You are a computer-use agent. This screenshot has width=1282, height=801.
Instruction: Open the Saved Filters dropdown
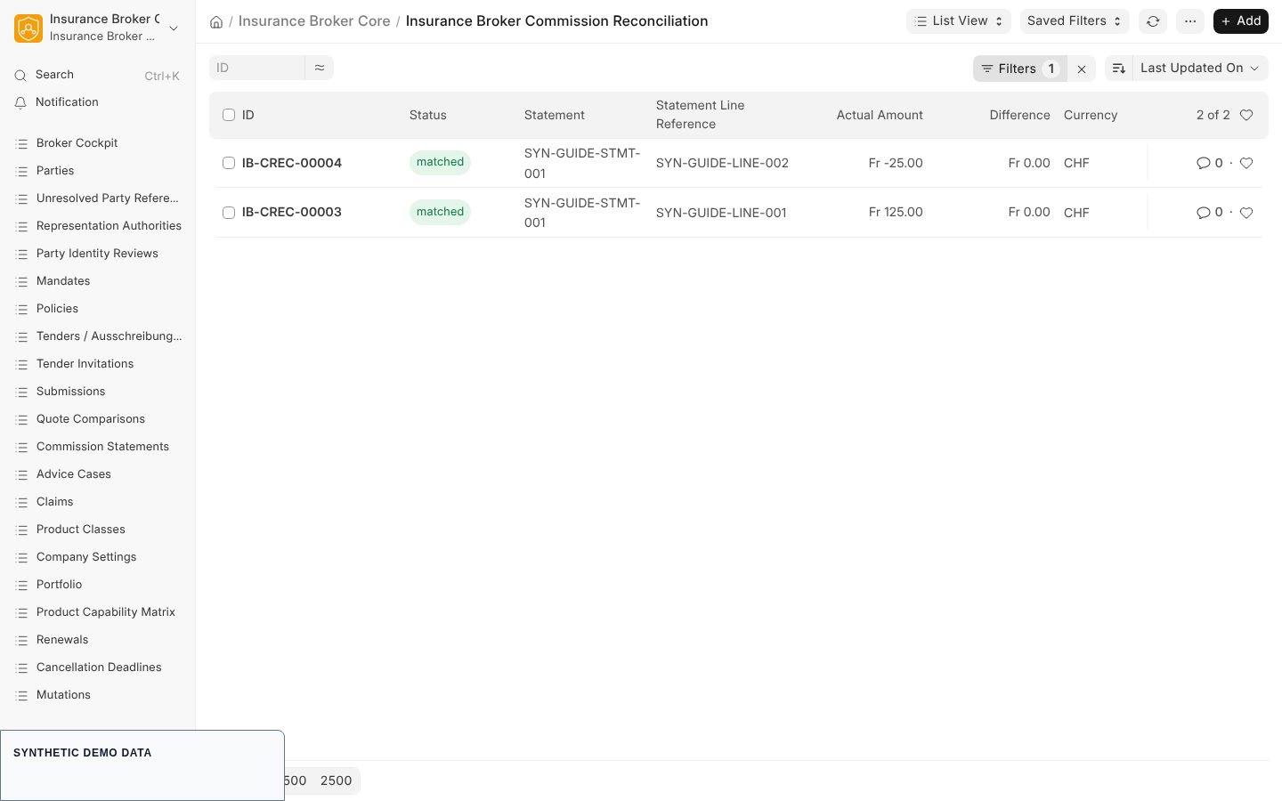pos(1075,21)
